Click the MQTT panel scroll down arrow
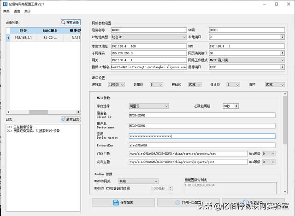The height and width of the screenshot is (216, 295). [x=285, y=192]
